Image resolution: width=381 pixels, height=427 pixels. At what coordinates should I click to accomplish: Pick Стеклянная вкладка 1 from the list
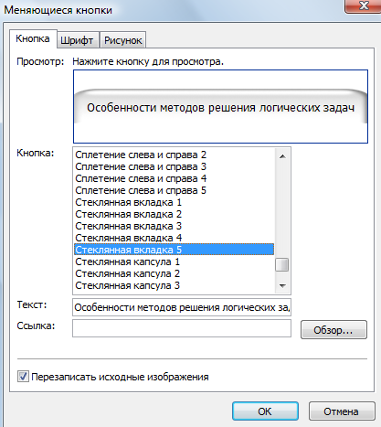click(175, 202)
